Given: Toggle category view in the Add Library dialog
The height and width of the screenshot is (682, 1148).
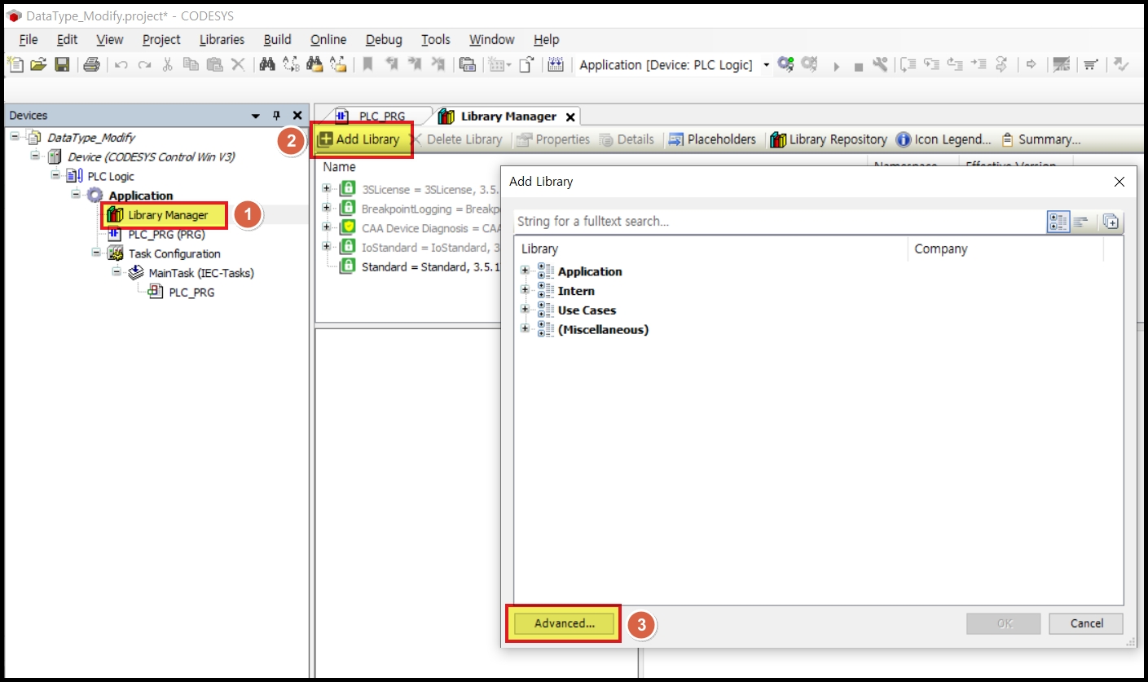Looking at the screenshot, I should [x=1058, y=222].
